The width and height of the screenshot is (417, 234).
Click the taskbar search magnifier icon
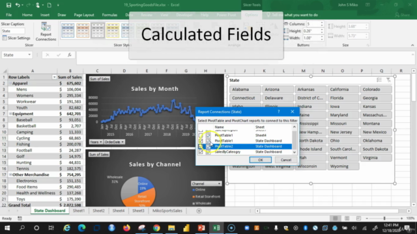[x=22, y=228]
